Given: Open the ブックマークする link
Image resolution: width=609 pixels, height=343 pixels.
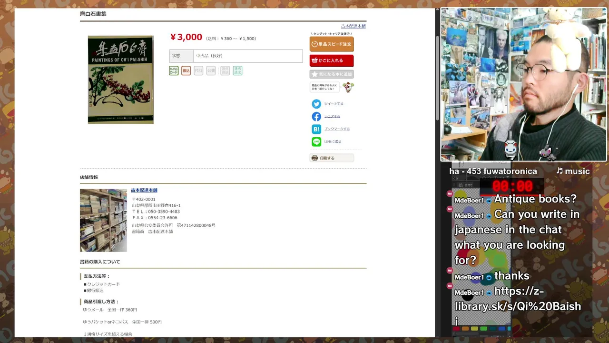Looking at the screenshot, I should (x=337, y=129).
